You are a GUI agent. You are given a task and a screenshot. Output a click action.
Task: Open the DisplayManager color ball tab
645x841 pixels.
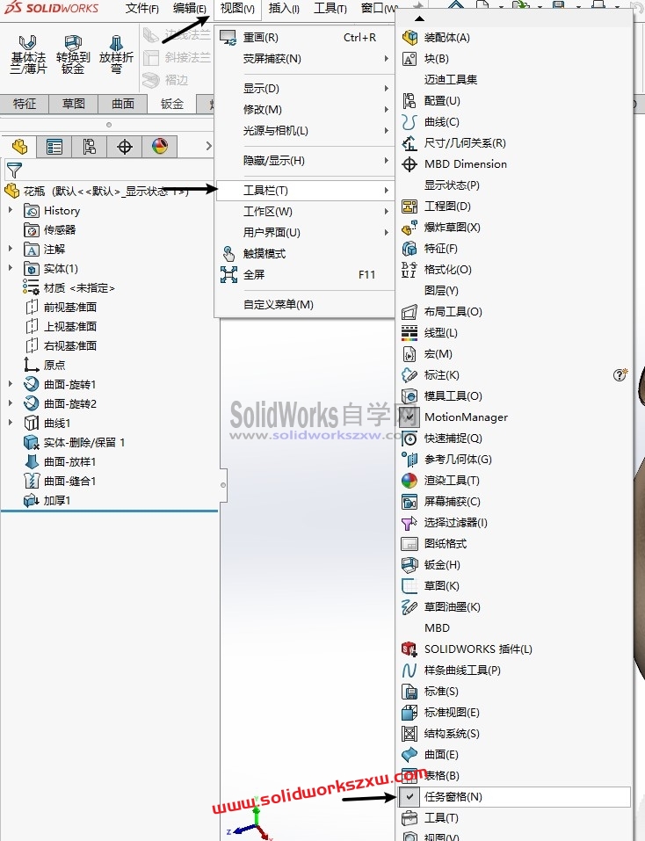(x=160, y=147)
